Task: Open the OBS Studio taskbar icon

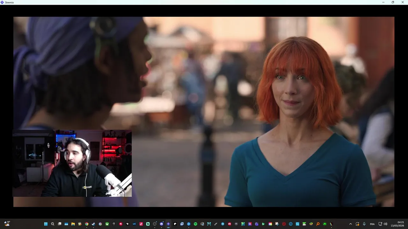Action: coord(155,224)
